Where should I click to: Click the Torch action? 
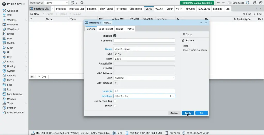185,46
